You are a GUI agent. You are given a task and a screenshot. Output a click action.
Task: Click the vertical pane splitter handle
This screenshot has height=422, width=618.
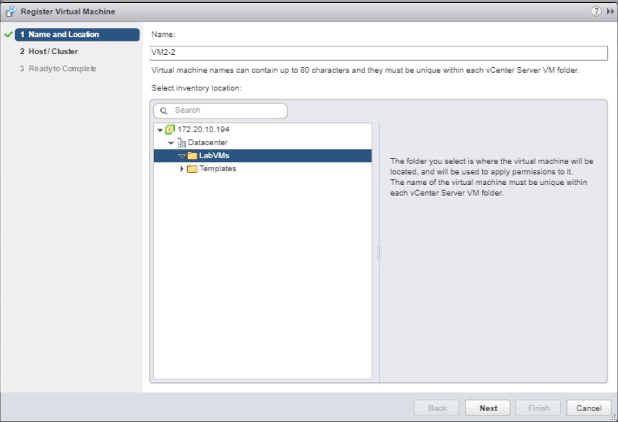point(378,253)
